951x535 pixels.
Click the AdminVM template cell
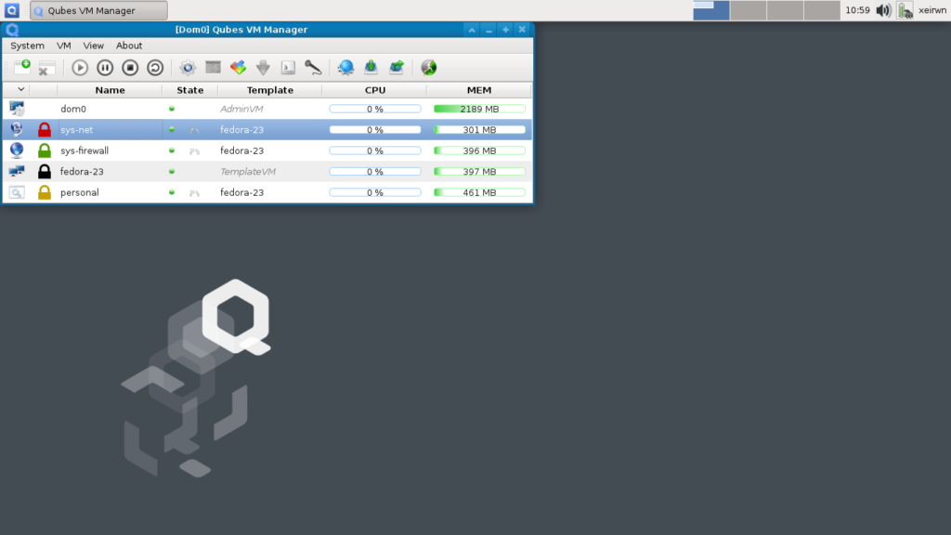[241, 110]
